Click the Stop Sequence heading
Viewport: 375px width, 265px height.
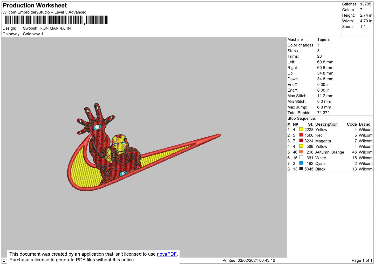[x=301, y=119]
